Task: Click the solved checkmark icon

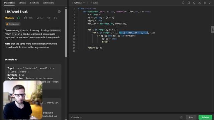Action: pos(18,18)
